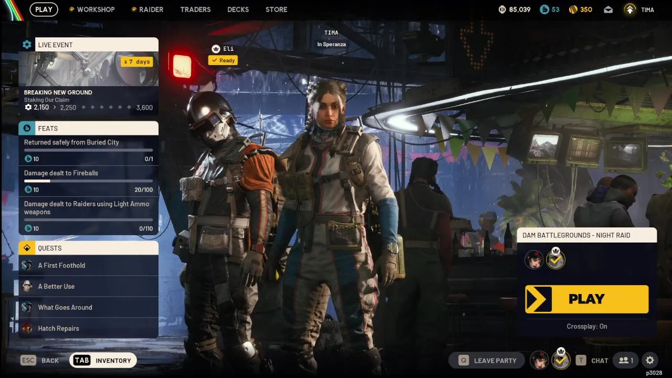Screen dimensions: 672x378
Task: Click the TIMA In Speranza player label
Action: [331, 38]
